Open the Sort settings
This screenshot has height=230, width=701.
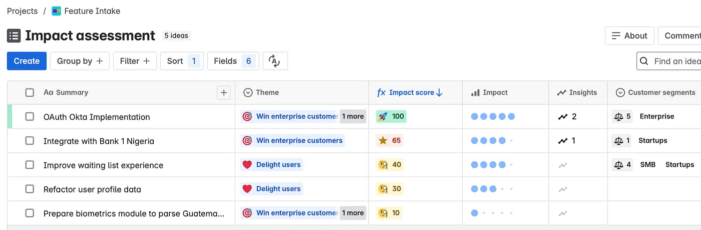pos(182,61)
